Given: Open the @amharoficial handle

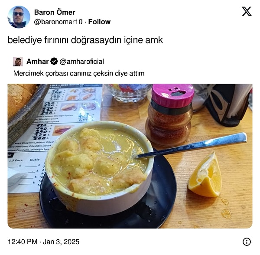Looking at the screenshot, I should pos(81,62).
